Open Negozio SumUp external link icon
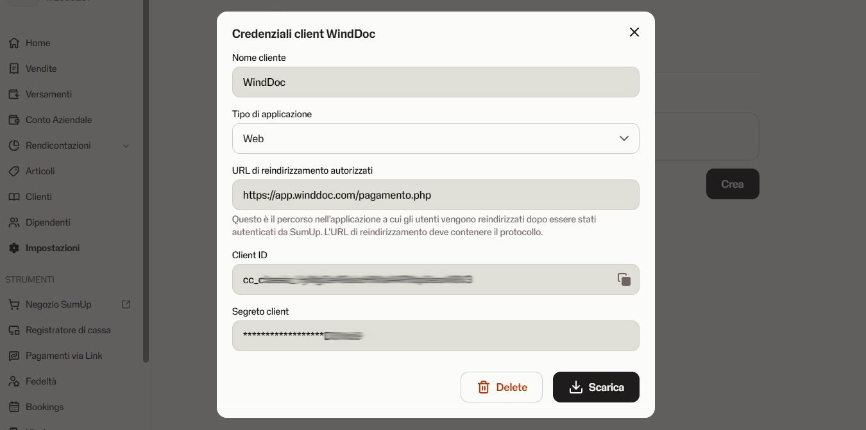 point(126,304)
